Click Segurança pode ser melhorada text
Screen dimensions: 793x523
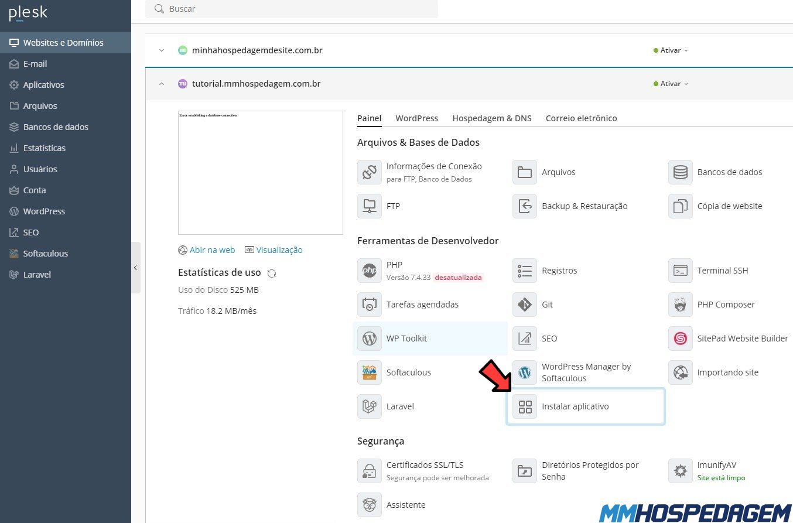(437, 478)
